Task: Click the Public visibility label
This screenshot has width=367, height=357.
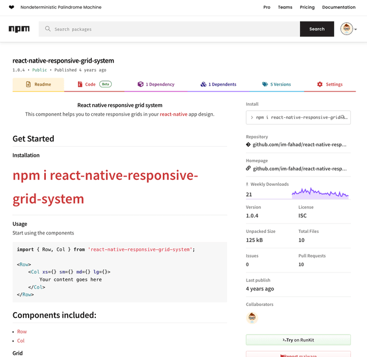Action: click(40, 70)
